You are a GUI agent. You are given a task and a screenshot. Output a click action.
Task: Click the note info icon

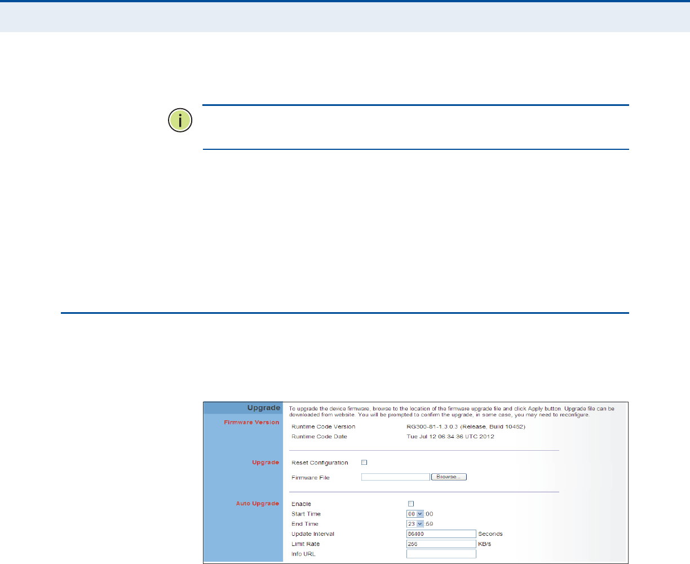(180, 121)
